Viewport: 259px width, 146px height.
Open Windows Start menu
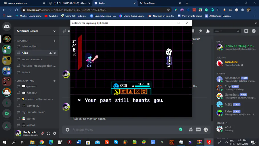tap(4, 142)
